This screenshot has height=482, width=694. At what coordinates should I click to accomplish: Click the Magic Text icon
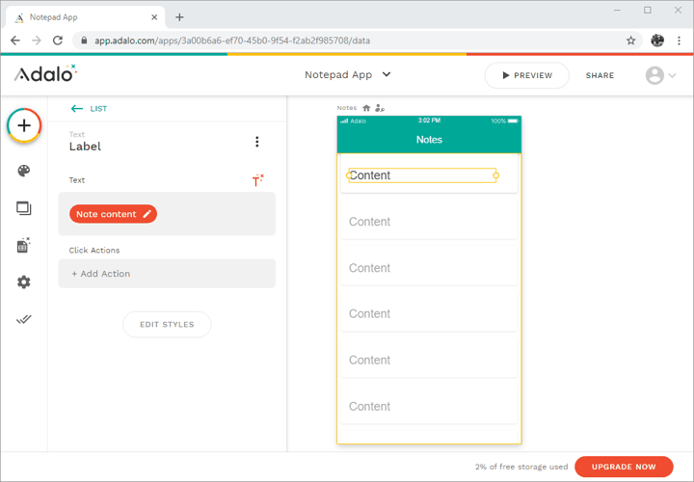[257, 180]
